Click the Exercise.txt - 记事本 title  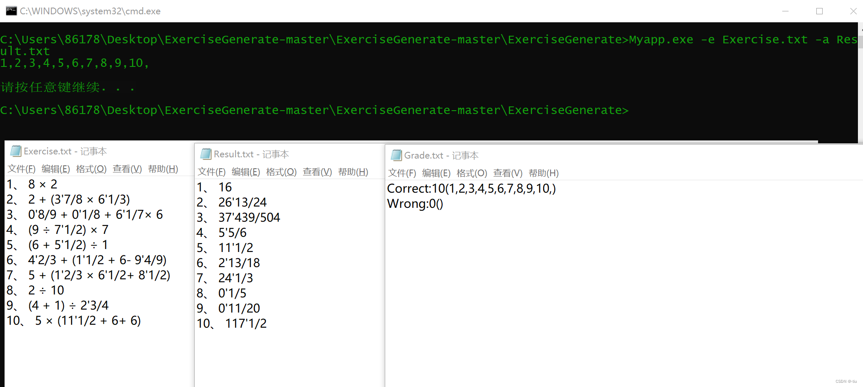(x=65, y=151)
